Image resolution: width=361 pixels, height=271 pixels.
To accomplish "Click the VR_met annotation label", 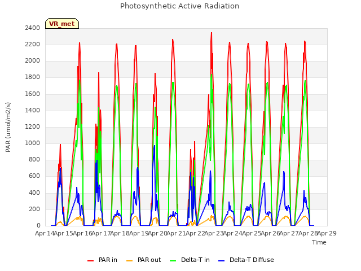I will pos(62,24).
